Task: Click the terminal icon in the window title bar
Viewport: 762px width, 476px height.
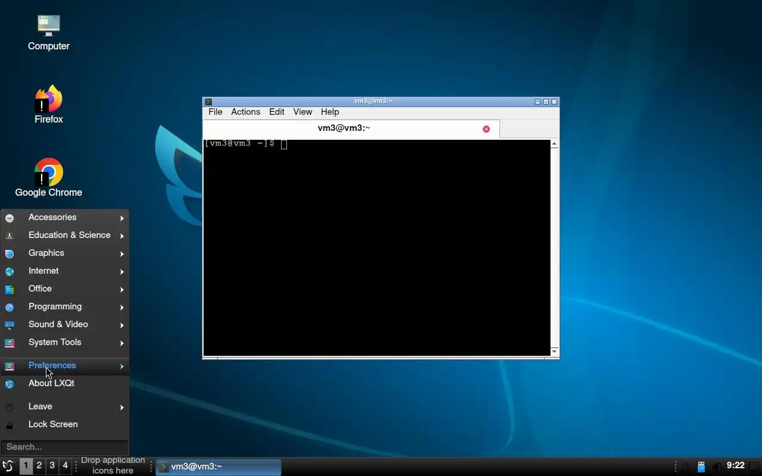Action: point(208,102)
